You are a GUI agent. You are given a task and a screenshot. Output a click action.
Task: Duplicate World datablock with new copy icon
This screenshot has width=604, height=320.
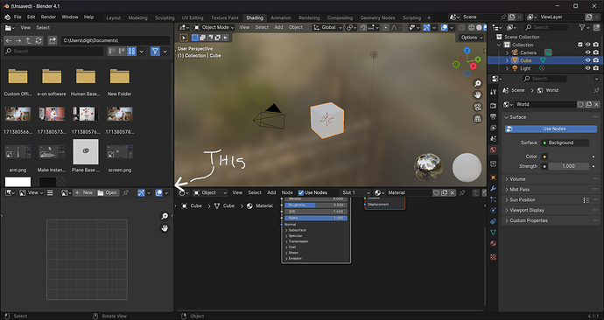click(x=588, y=104)
